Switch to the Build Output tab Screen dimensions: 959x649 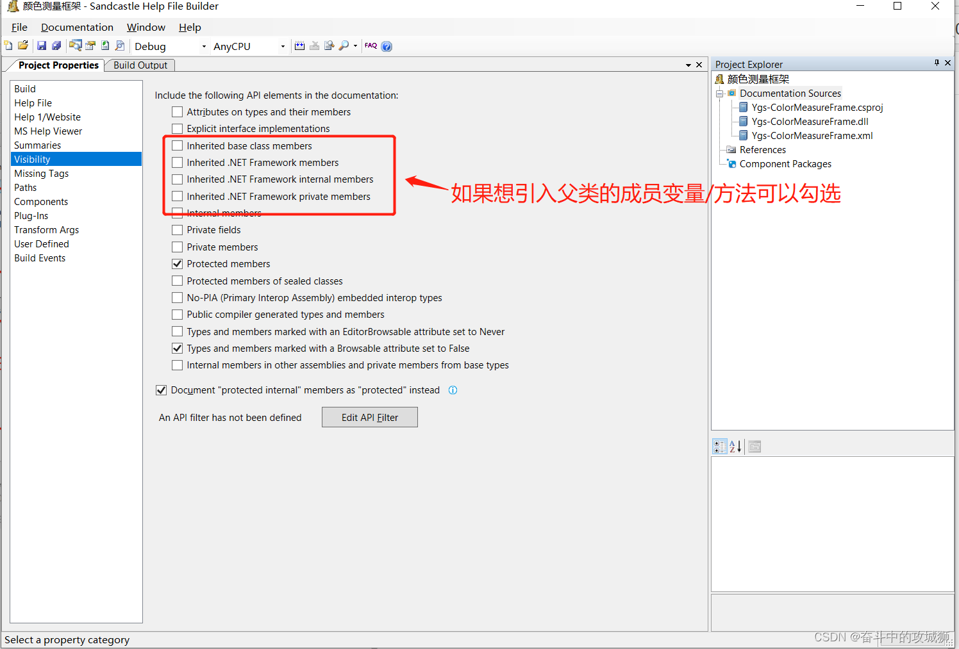click(x=140, y=65)
